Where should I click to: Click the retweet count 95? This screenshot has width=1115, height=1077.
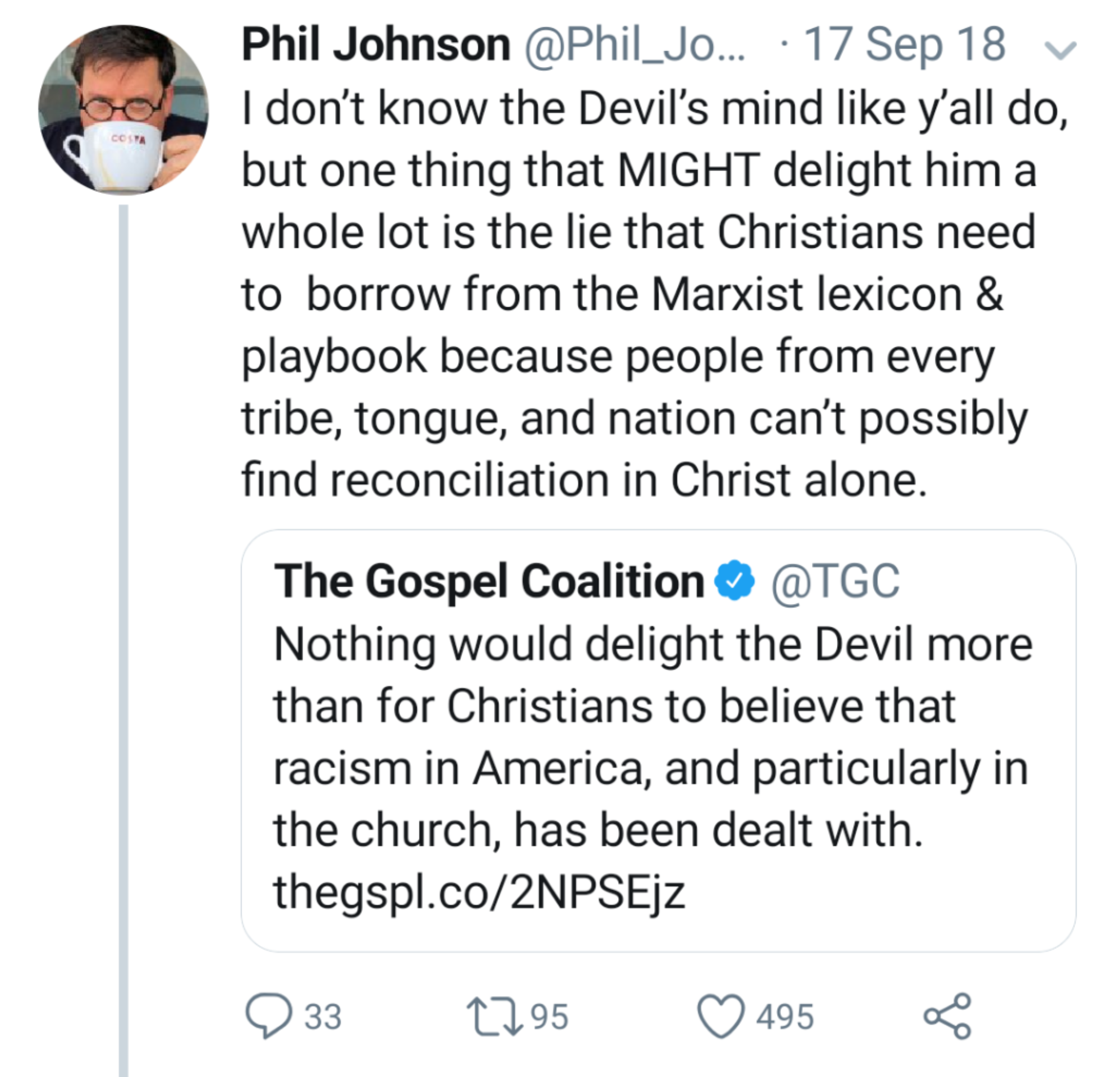[549, 1017]
